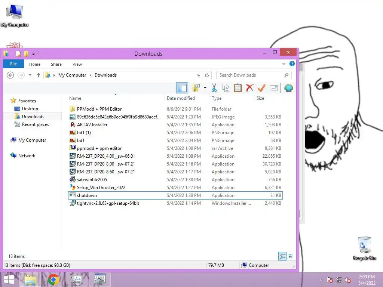Select Desktop in navigation pane
Screen dimensions: 383x287
point(30,109)
